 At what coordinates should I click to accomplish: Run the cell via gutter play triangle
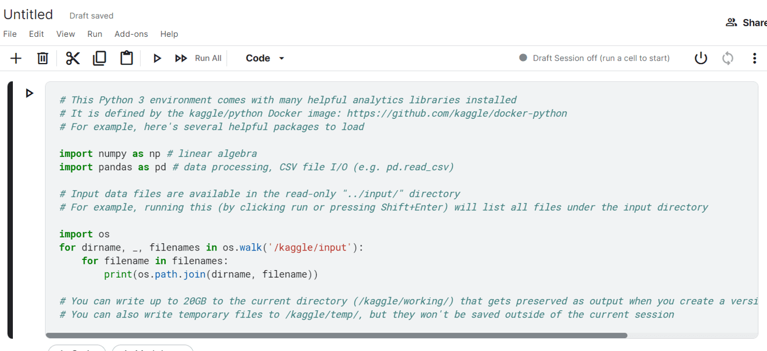coord(30,93)
